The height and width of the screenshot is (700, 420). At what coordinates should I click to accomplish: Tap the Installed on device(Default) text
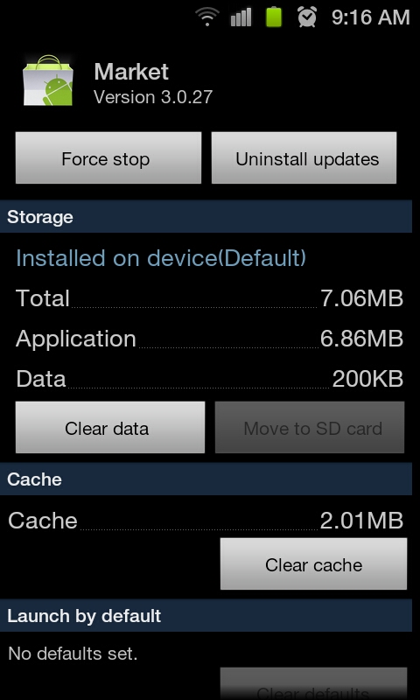click(x=161, y=258)
